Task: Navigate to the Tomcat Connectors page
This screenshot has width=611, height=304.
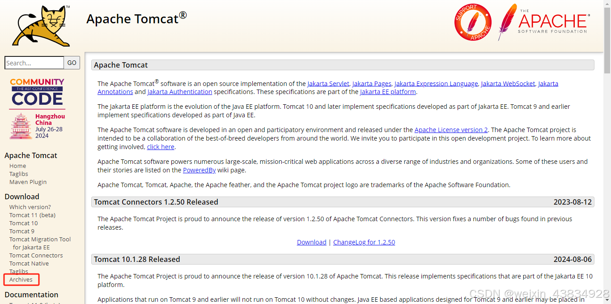Action: pos(36,255)
